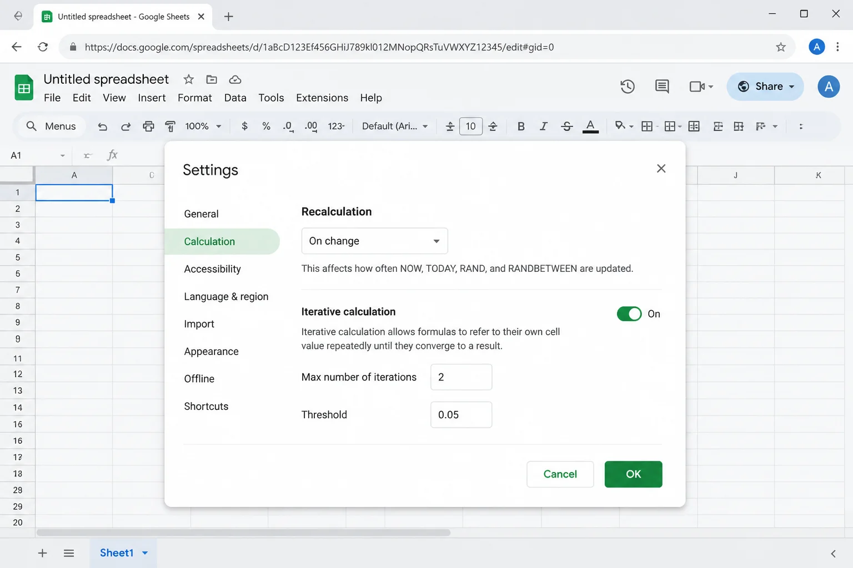This screenshot has width=853, height=568.
Task: Check cloud save status icon
Action: pyautogui.click(x=235, y=79)
